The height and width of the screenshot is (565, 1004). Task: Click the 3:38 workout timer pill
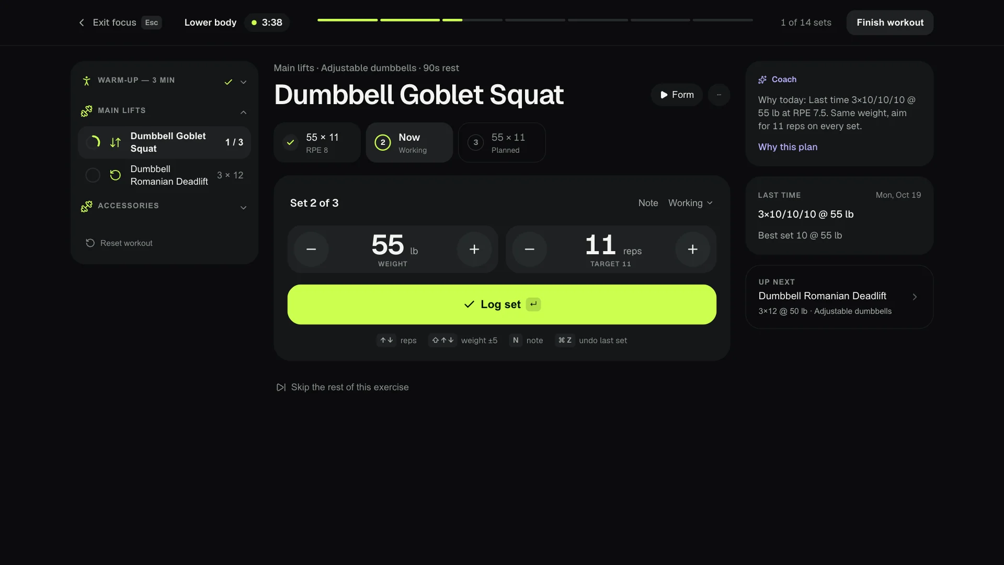pyautogui.click(x=267, y=22)
